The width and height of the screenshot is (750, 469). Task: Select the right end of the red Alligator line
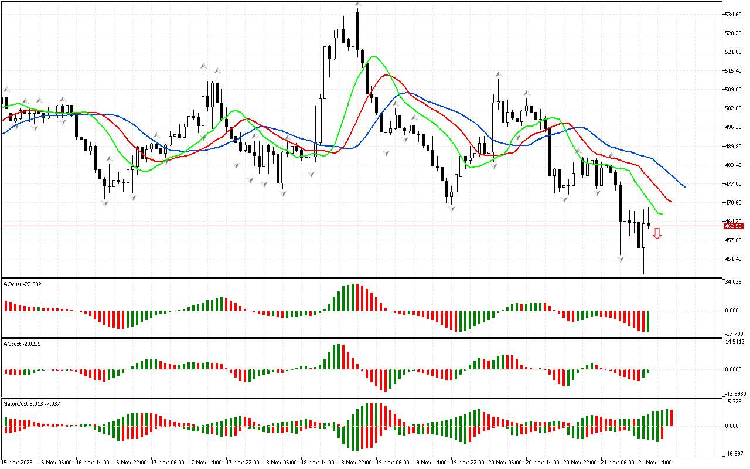click(671, 202)
